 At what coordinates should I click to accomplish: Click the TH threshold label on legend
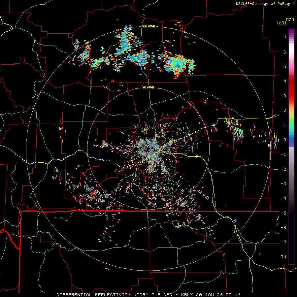[x=283, y=257]
